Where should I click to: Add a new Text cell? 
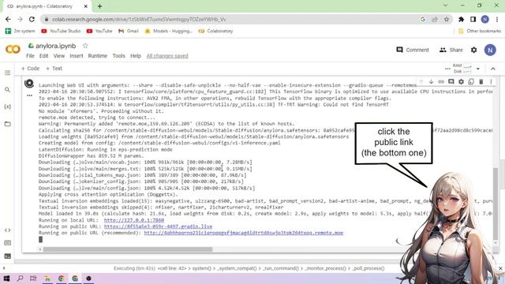point(54,69)
